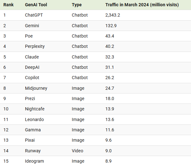Select the Midjourney tool name cell
The height and width of the screenshot is (167, 191).
pos(36,88)
